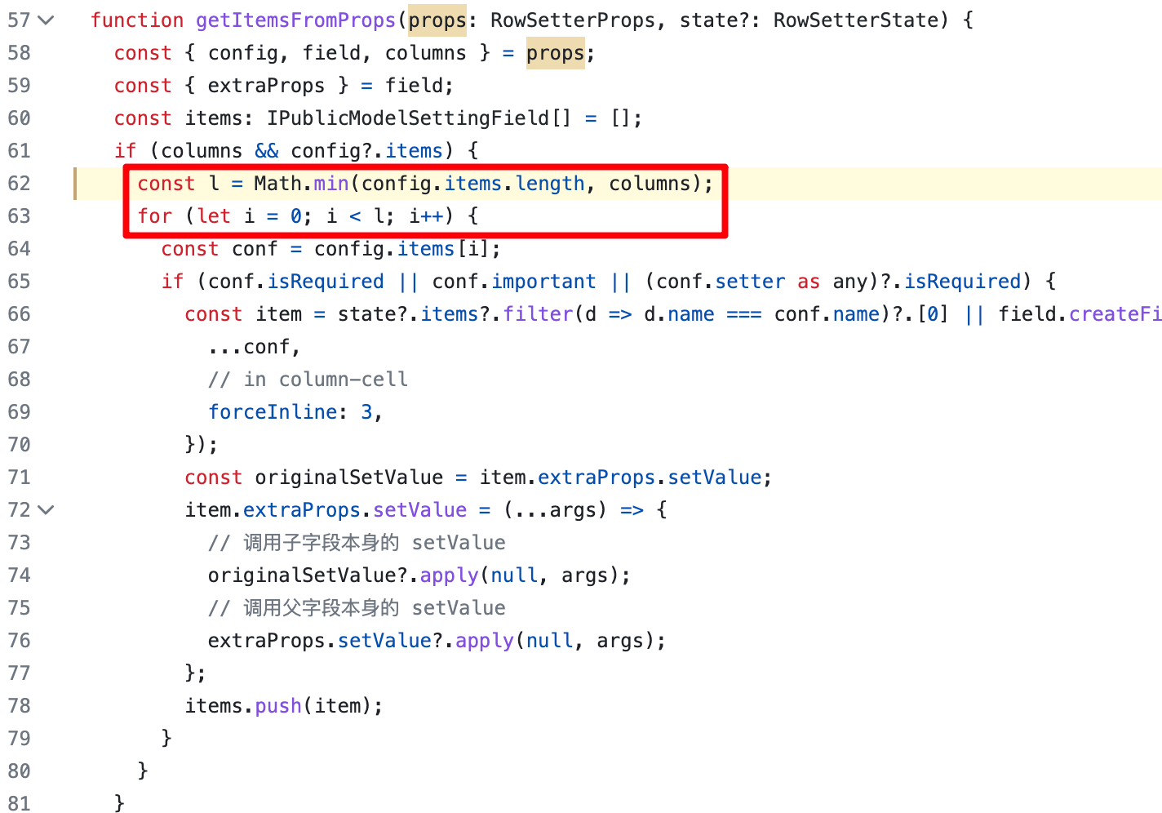Select the forceInline property on line 69
Screen dimensions: 1162x813
273,411
